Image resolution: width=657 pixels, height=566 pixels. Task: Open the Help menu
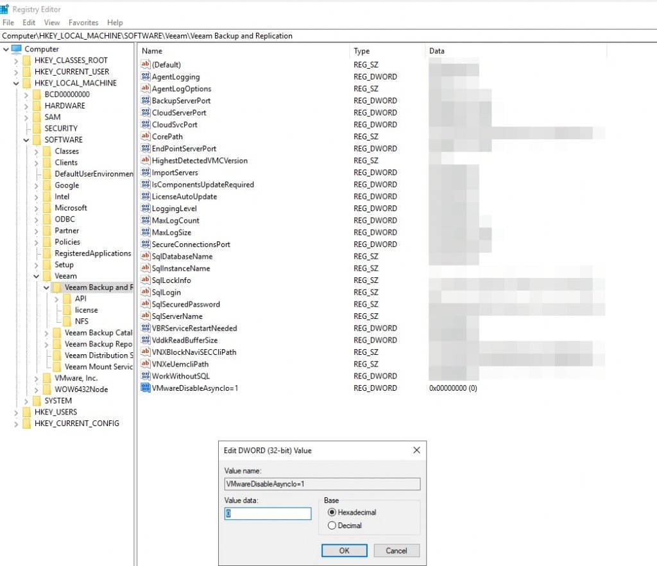coord(115,22)
